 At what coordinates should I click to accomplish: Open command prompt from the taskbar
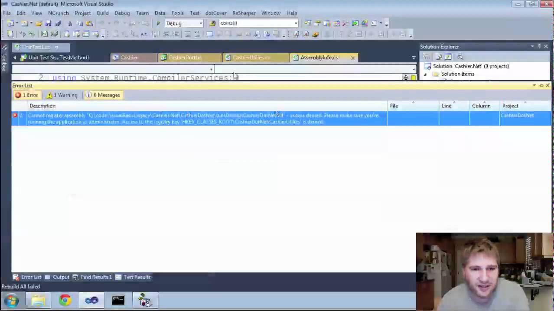point(118,301)
